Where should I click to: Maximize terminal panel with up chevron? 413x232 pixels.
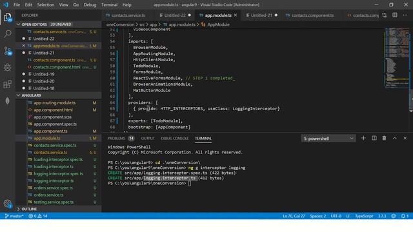tap(394, 138)
